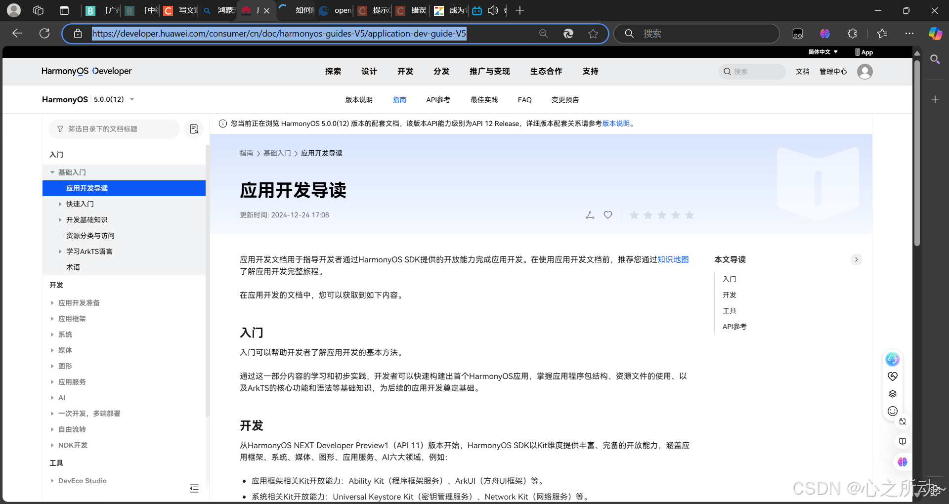
Task: Open the 变更预告 tab
Action: point(565,100)
